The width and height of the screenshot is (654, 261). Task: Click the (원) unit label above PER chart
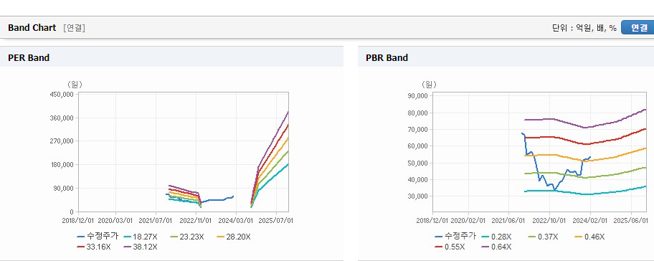click(x=75, y=84)
